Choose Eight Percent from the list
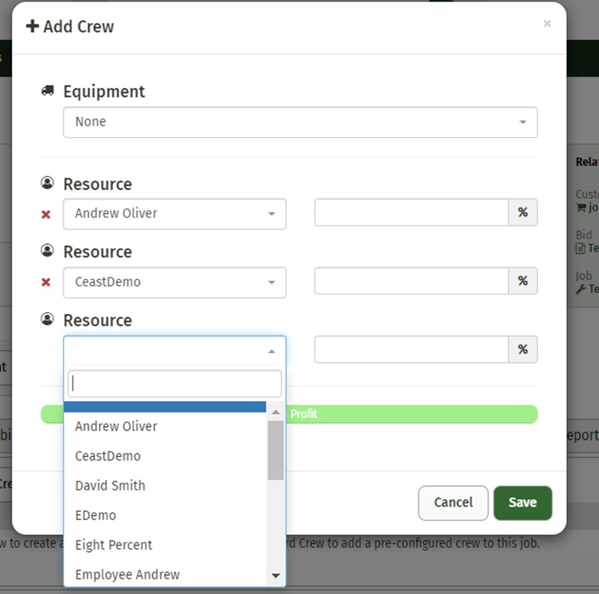Viewport: 599px width, 594px height. coord(114,545)
